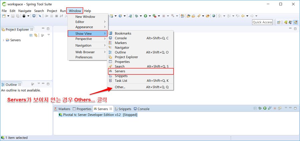Screen dimensions: 300x141
Task: Expand the Perspective submenu
Action: point(88,39)
